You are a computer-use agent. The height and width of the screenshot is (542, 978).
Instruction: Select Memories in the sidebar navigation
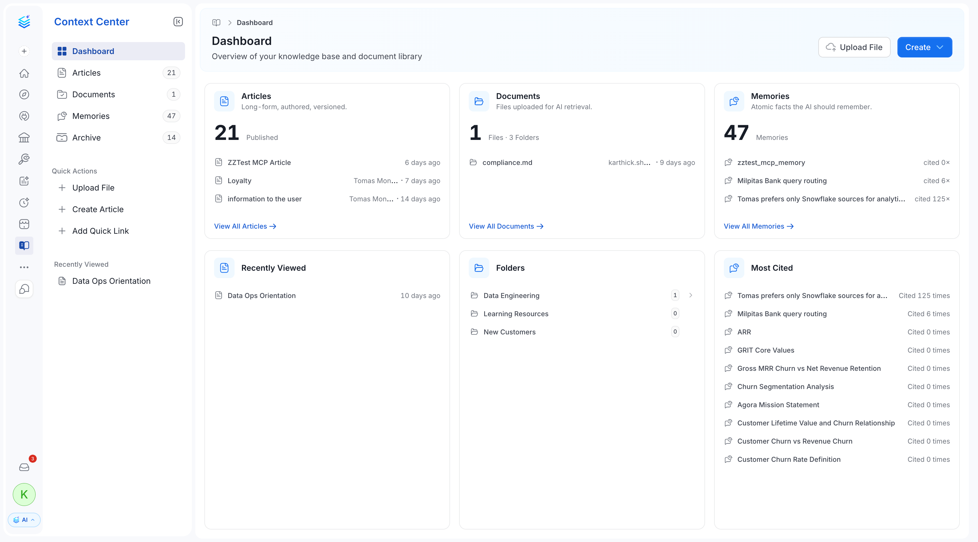coord(118,116)
